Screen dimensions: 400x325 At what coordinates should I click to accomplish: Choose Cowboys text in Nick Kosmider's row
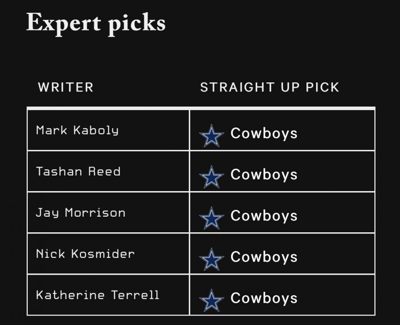tap(264, 257)
